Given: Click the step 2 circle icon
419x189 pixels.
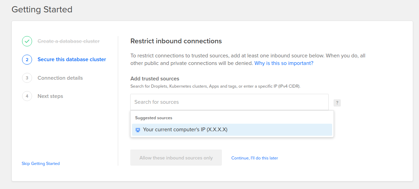Looking at the screenshot, I should (x=27, y=59).
